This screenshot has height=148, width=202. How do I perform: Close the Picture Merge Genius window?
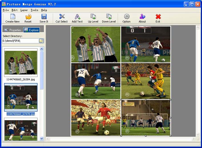click(x=198, y=4)
